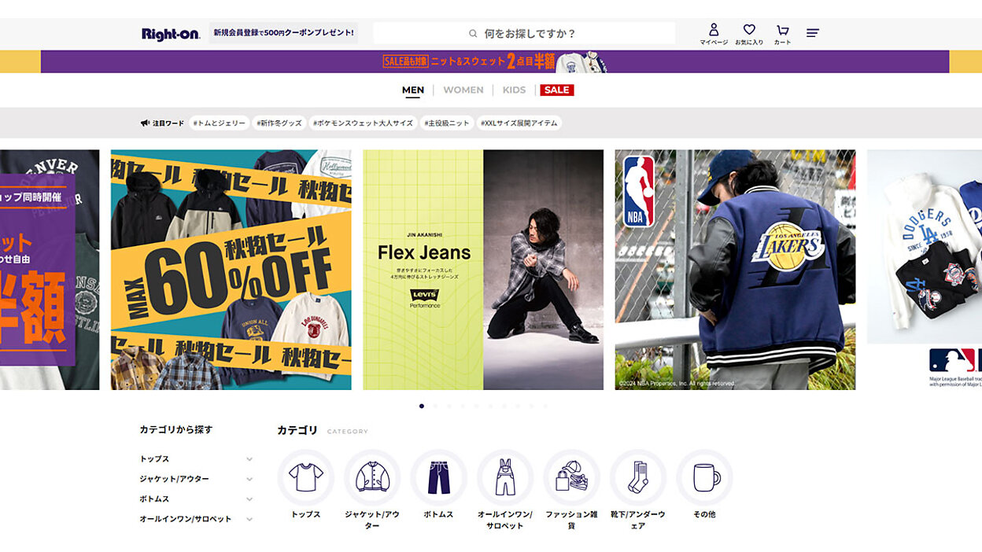Open the purple 半額 banner slide
The height and width of the screenshot is (552, 982).
tap(50, 270)
